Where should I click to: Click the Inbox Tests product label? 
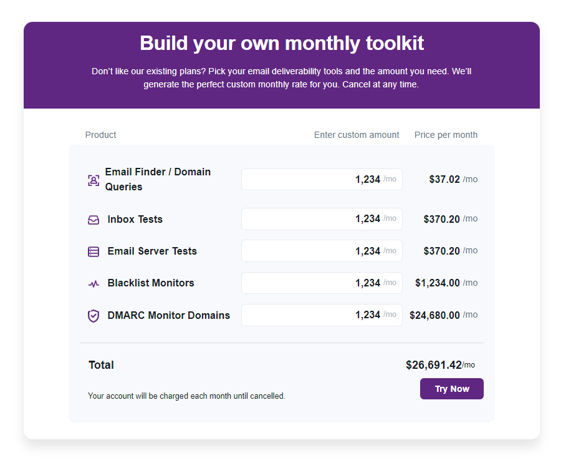pyautogui.click(x=135, y=220)
